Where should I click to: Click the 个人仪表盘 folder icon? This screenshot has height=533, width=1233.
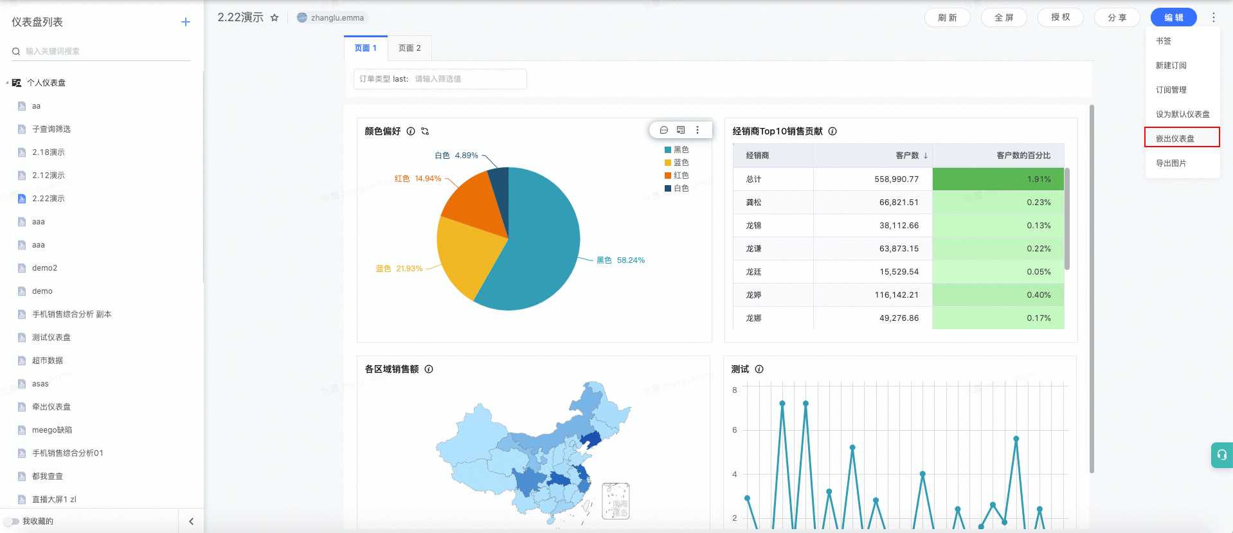click(x=17, y=83)
